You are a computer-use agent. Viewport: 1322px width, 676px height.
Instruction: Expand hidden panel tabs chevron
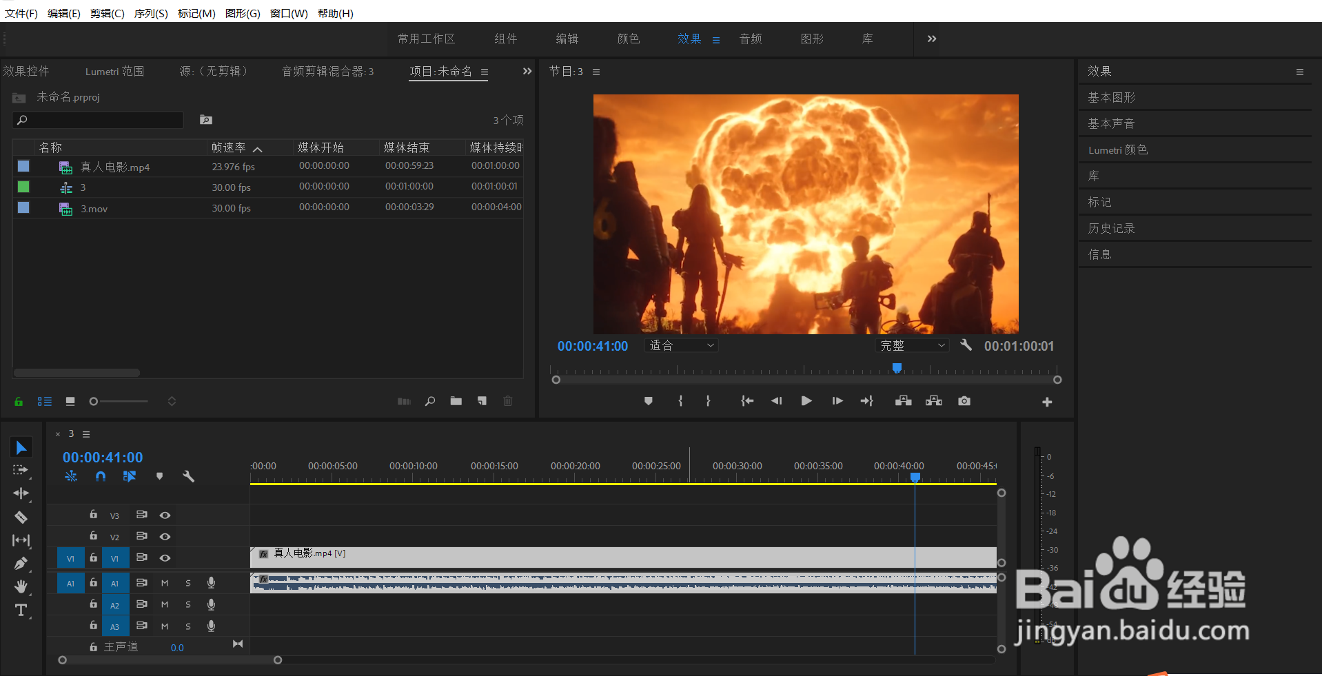(527, 71)
